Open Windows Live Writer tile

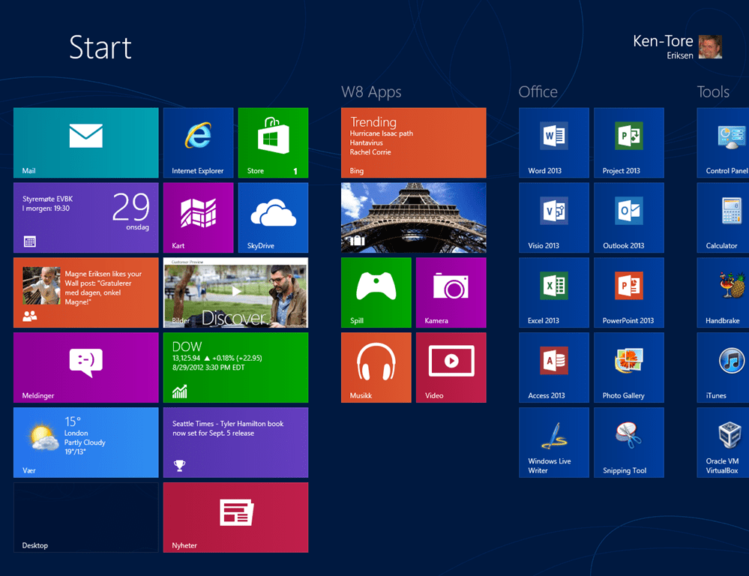554,442
